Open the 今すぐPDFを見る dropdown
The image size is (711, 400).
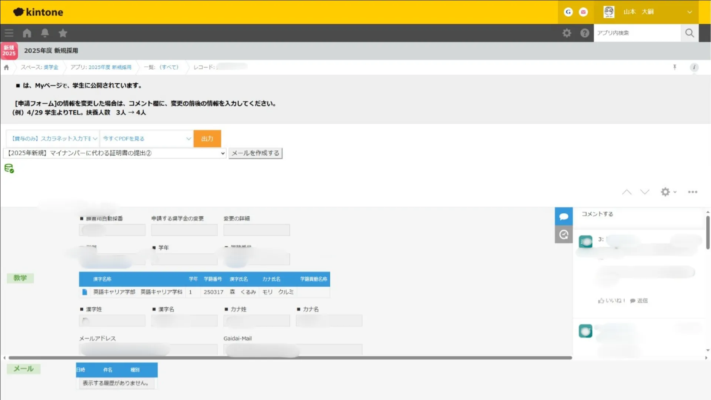[x=147, y=139]
